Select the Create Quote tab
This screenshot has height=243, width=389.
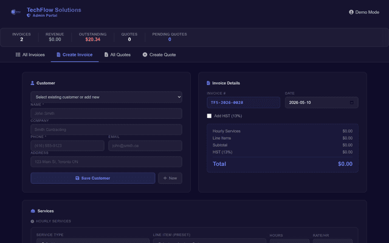[159, 55]
